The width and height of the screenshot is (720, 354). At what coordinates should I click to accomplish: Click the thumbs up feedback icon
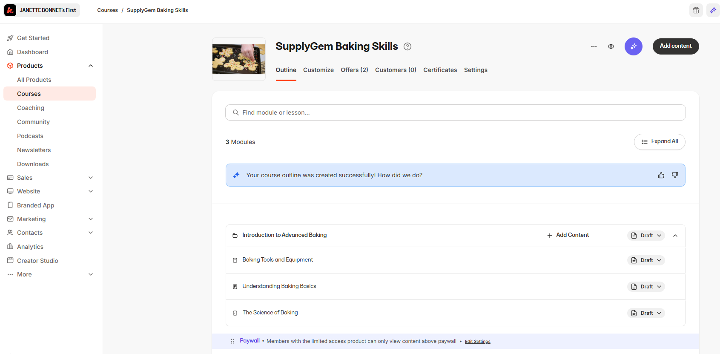pos(661,175)
